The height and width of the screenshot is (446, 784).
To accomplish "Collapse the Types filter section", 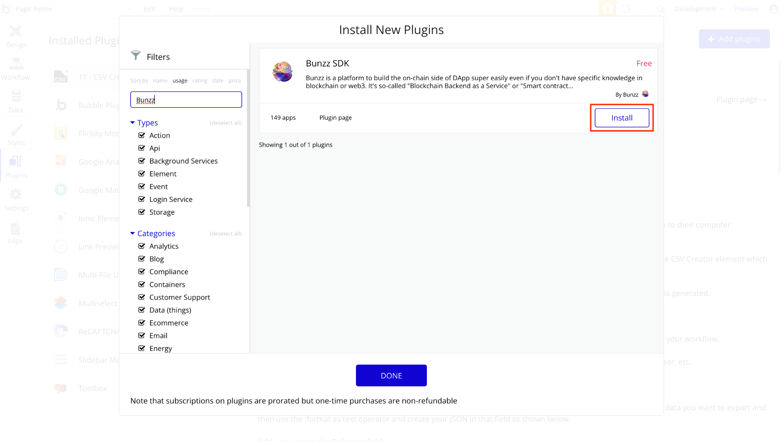I will click(x=132, y=122).
